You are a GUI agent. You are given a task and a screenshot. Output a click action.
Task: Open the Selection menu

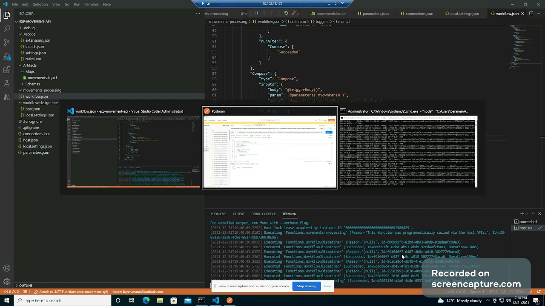click(x=40, y=4)
